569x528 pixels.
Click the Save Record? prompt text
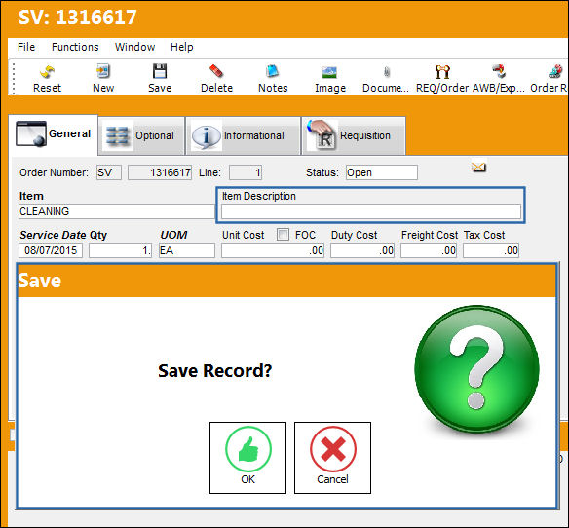214,371
